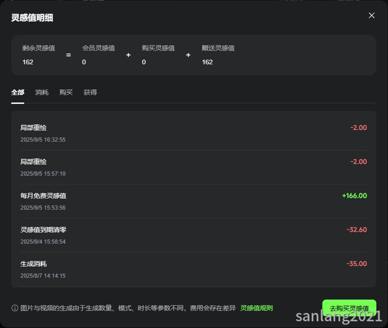Switch to the 消耗 tab
The height and width of the screenshot is (328, 388).
point(42,92)
